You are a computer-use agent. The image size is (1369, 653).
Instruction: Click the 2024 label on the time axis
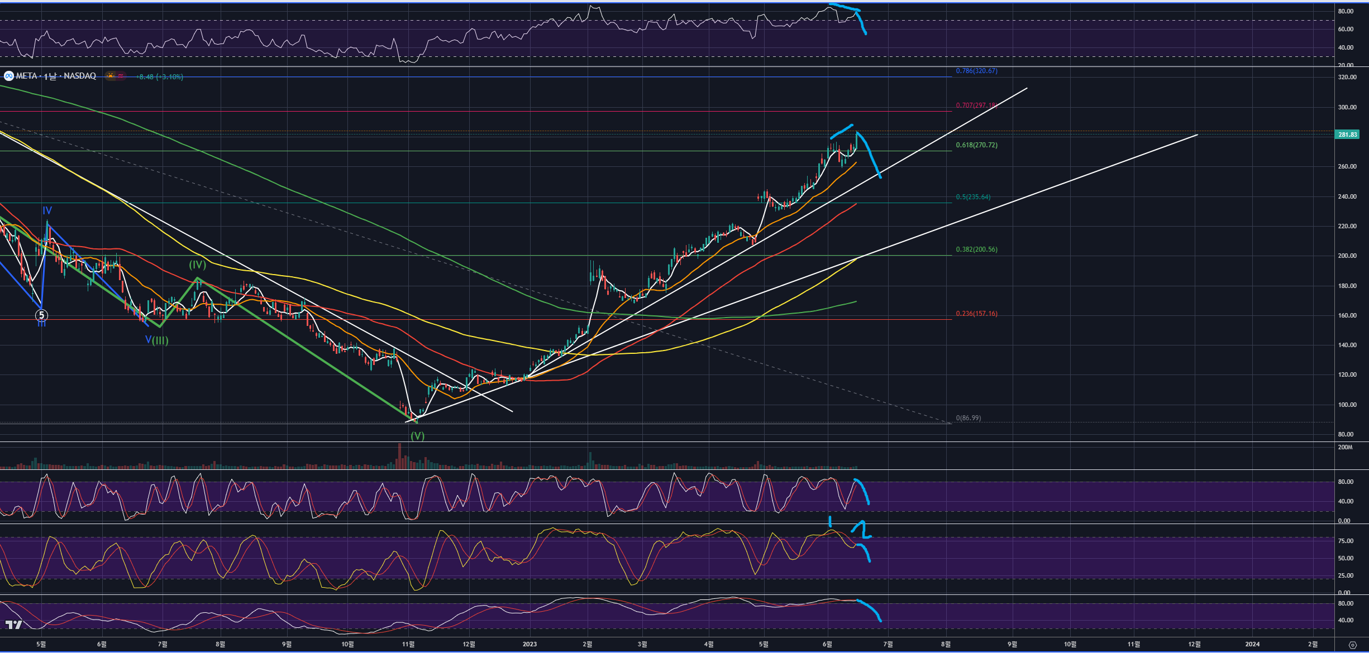(x=1252, y=644)
